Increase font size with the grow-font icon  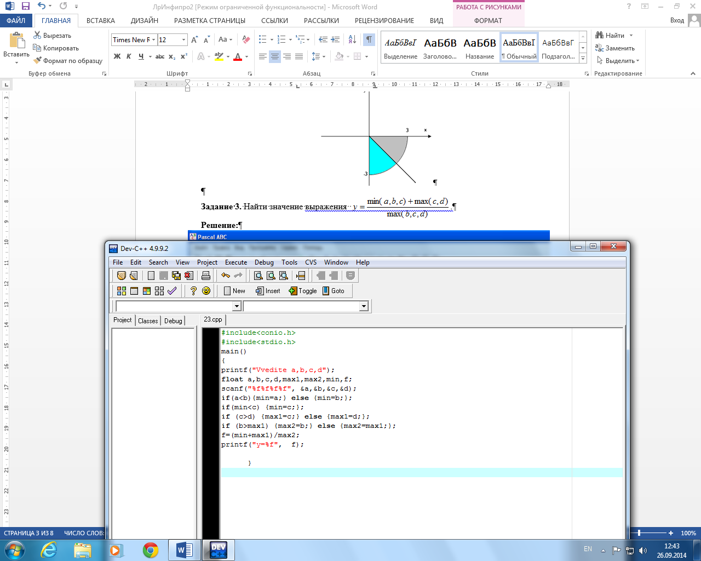click(194, 40)
